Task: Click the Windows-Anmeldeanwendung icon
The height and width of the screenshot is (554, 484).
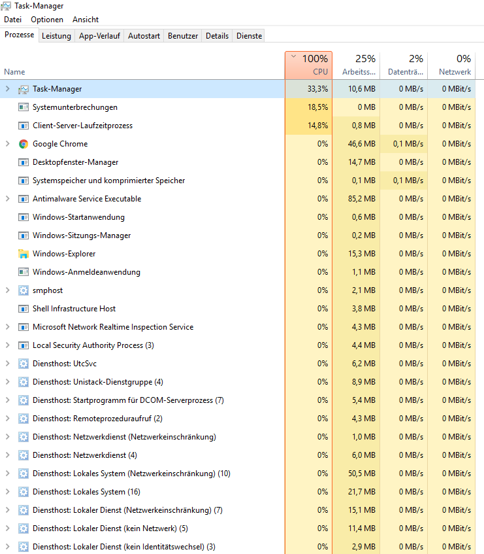Action: pyautogui.click(x=24, y=272)
